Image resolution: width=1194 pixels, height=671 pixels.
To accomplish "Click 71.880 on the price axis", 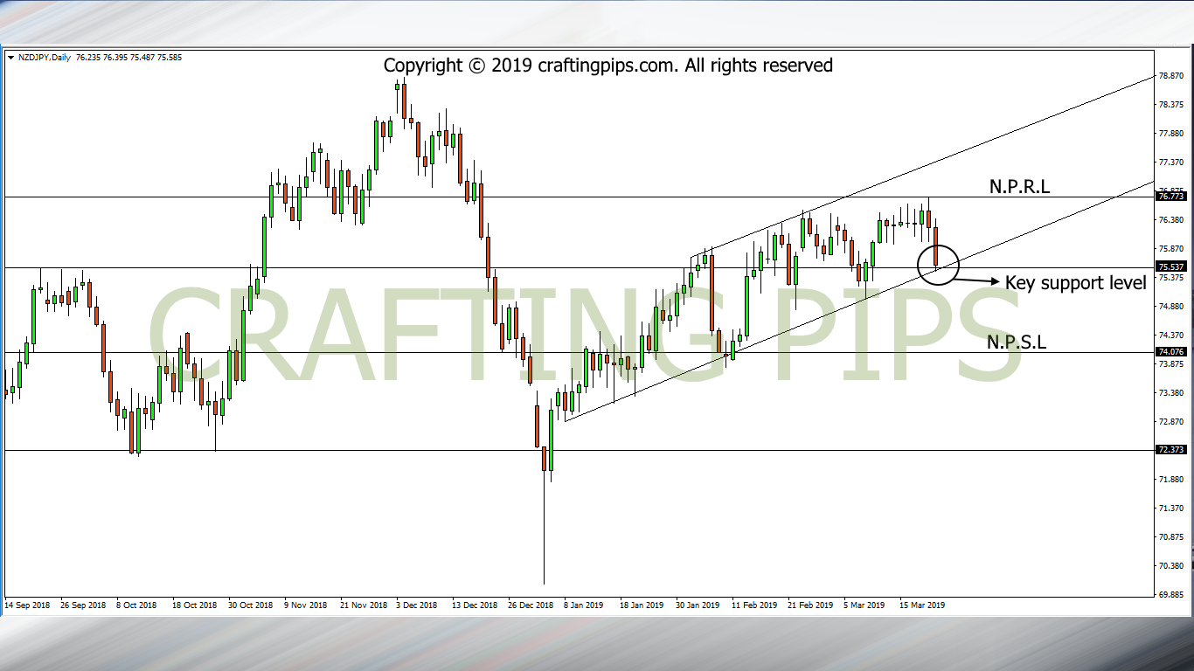I will [1171, 480].
